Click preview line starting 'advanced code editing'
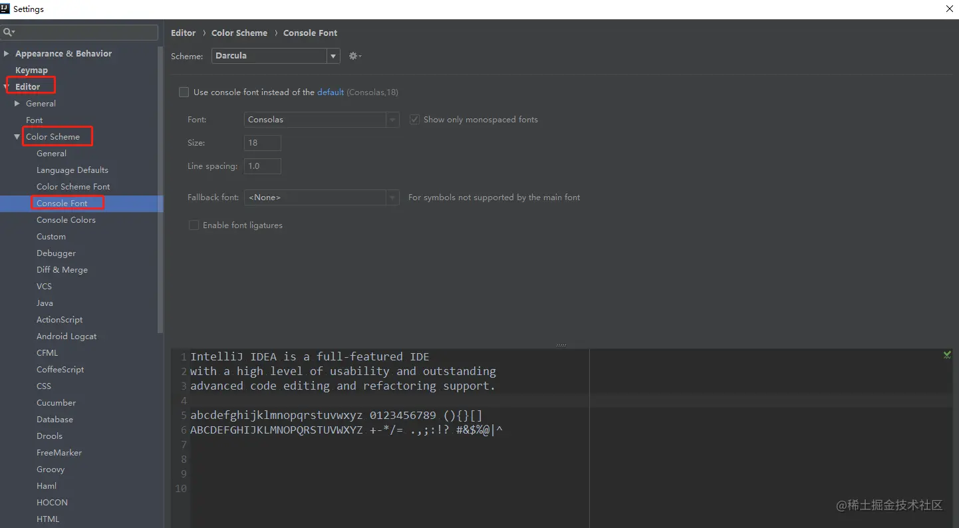 343,386
